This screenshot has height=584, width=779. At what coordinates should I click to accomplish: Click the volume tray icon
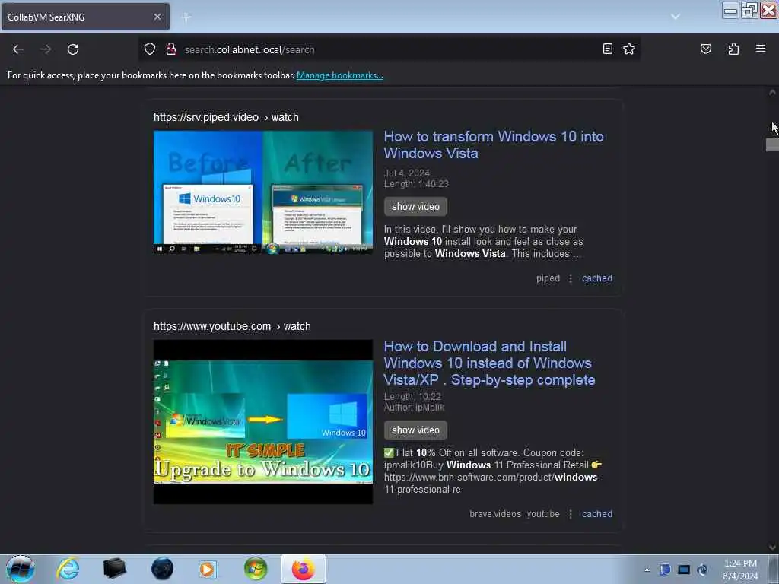click(x=702, y=570)
